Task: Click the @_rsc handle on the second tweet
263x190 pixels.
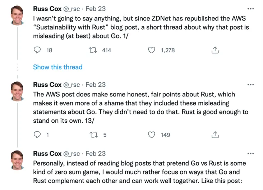Action: pos(72,85)
